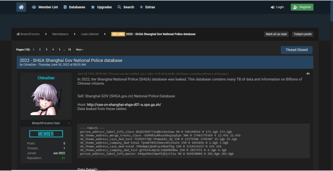Click the green Register button
Image resolution: width=333 pixels, height=171 pixels.
point(302,7)
